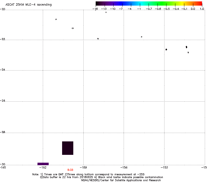Click the "-22" latitude axis label

coord(3,39)
